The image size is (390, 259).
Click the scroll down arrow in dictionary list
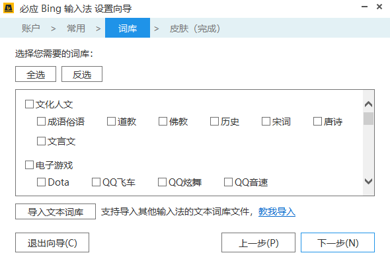point(368,181)
